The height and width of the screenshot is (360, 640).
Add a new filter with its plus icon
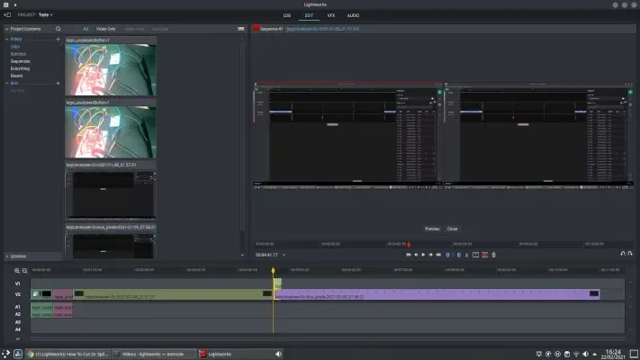coord(58,40)
